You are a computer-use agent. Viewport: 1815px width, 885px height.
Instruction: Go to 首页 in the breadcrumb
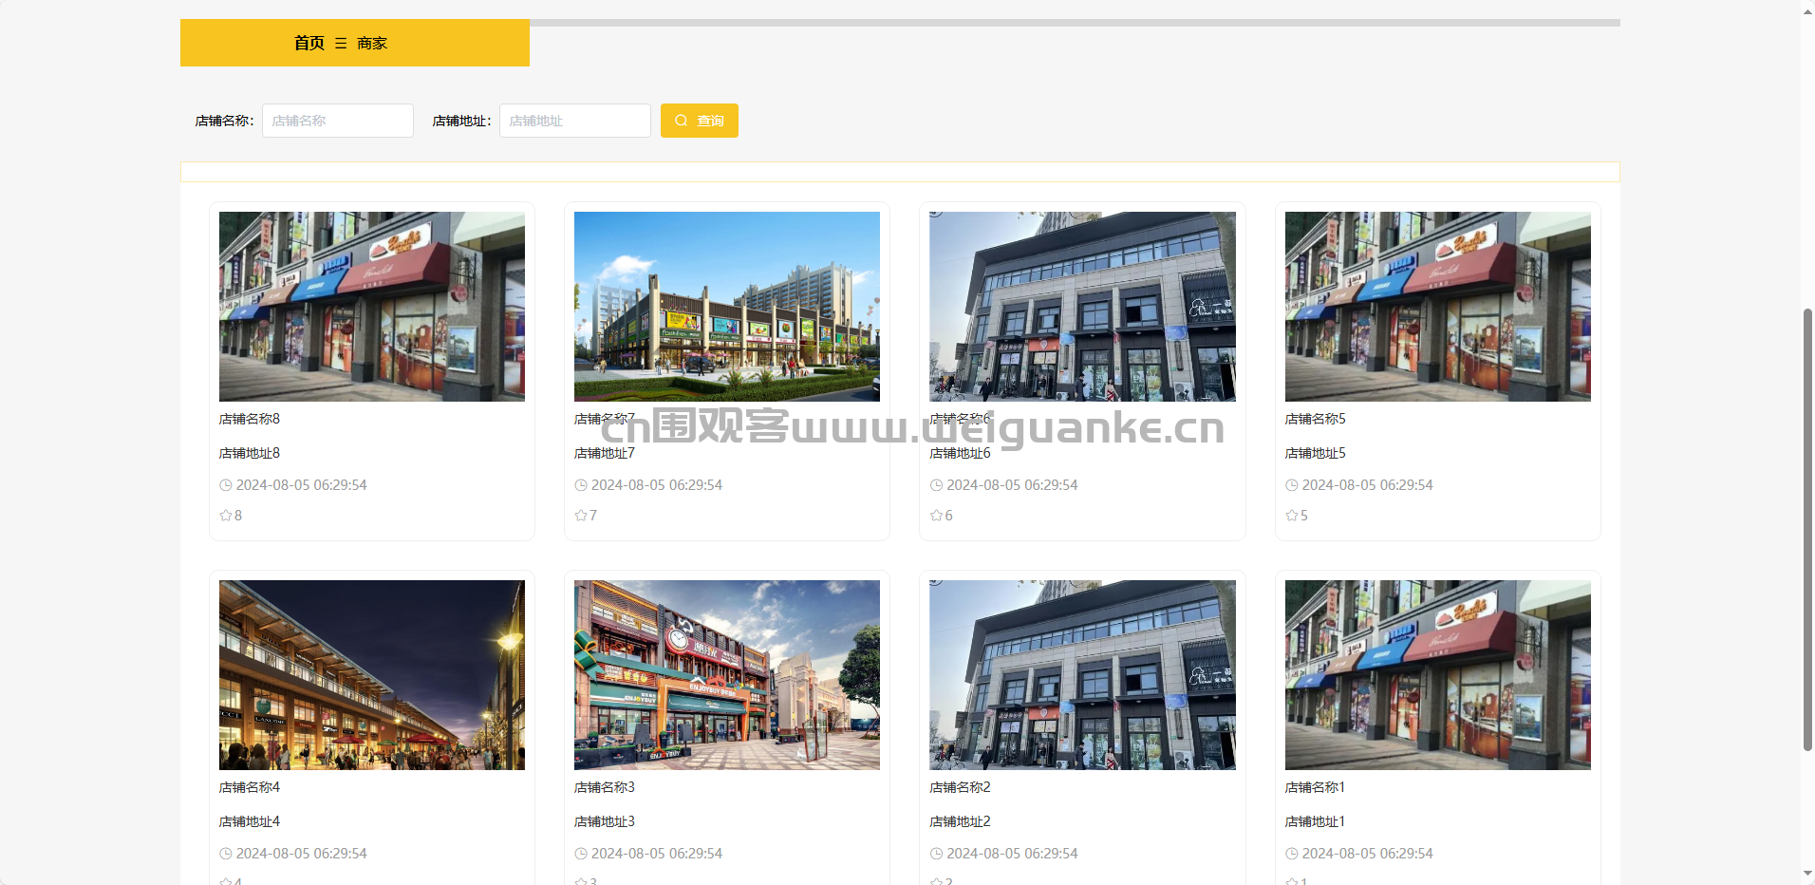(309, 44)
